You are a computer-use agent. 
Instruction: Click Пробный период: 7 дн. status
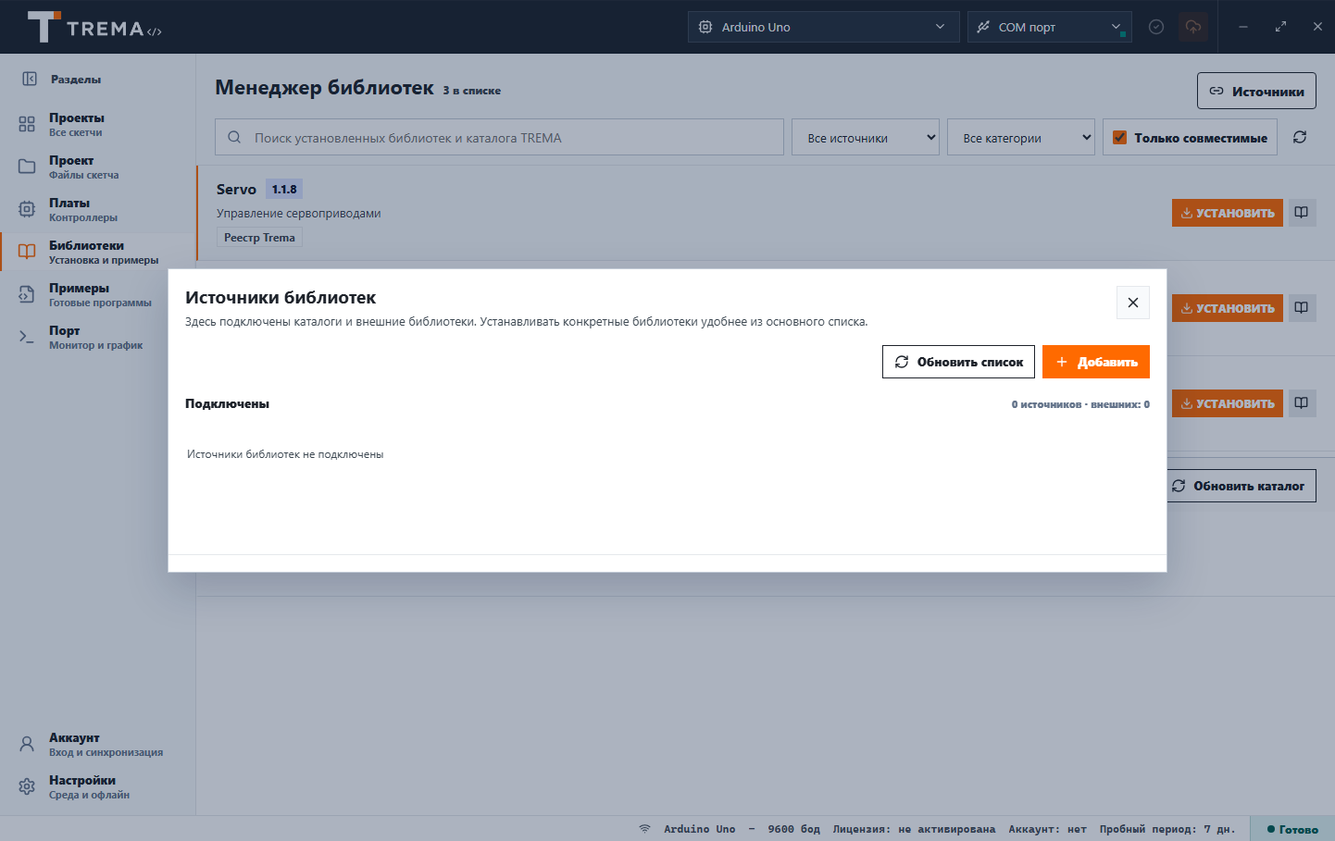[1167, 829]
